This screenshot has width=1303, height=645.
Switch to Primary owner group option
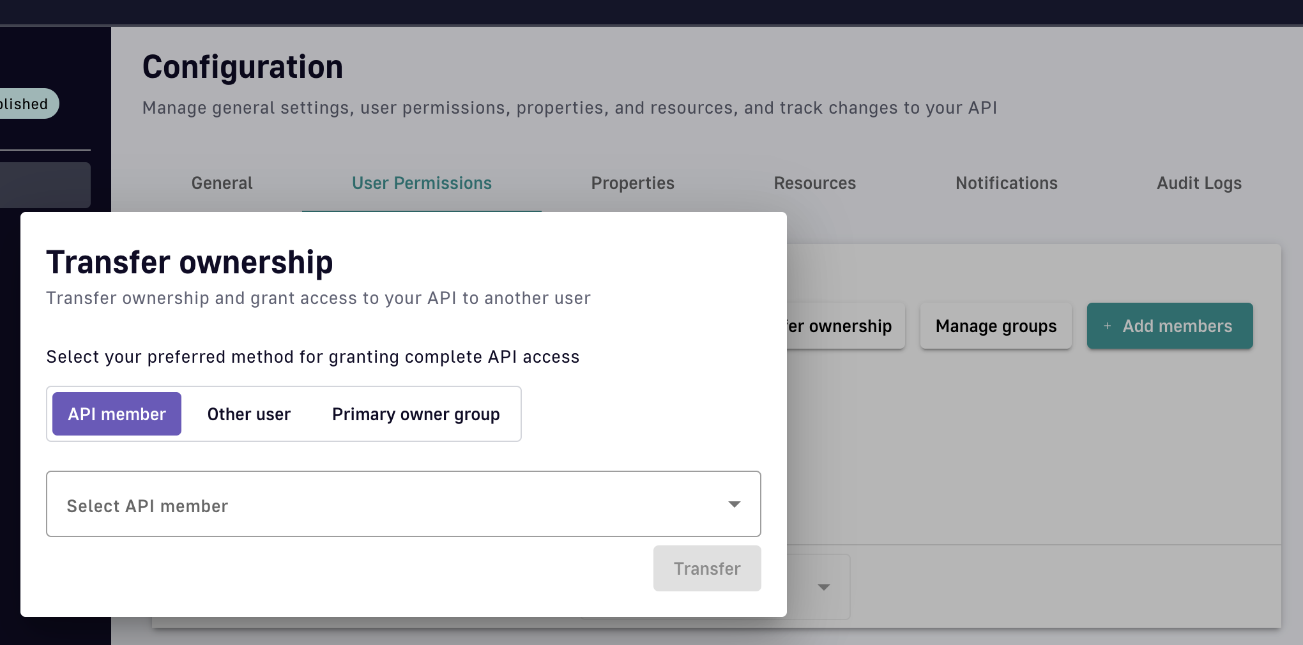[416, 414]
